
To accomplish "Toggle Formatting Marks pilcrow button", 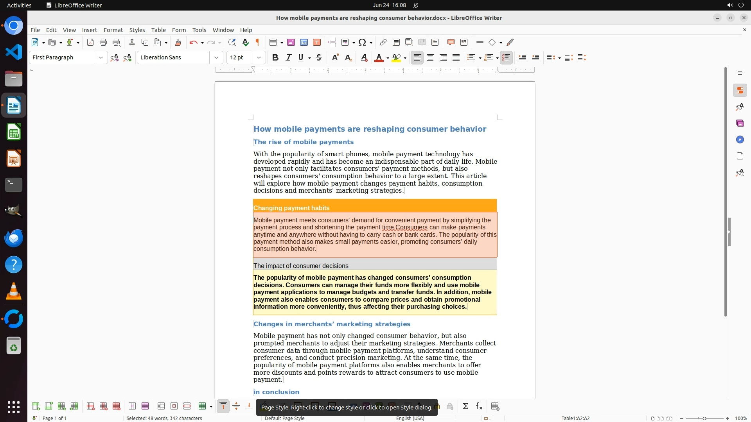I will tap(258, 42).
